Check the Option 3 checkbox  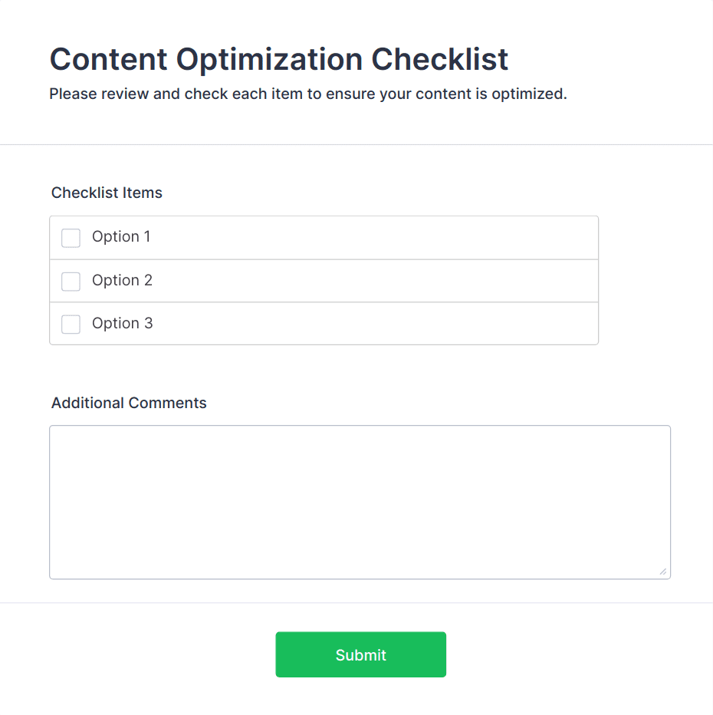pyautogui.click(x=71, y=324)
